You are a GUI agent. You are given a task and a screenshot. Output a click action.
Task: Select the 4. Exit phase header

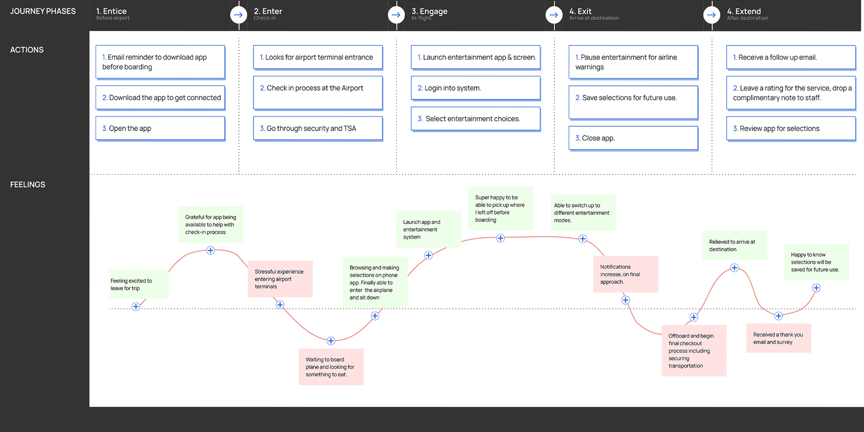point(580,11)
